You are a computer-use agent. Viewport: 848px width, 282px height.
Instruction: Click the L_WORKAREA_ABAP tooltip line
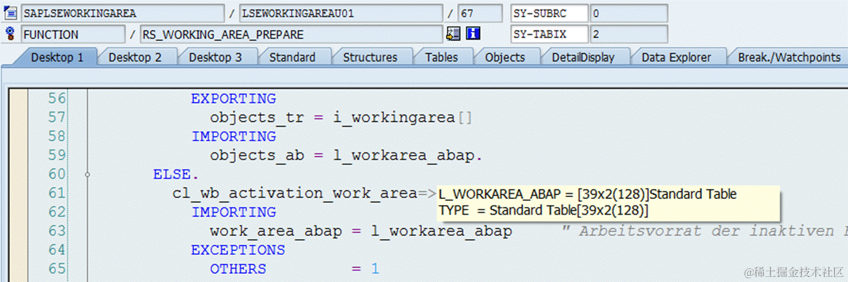pyautogui.click(x=588, y=195)
